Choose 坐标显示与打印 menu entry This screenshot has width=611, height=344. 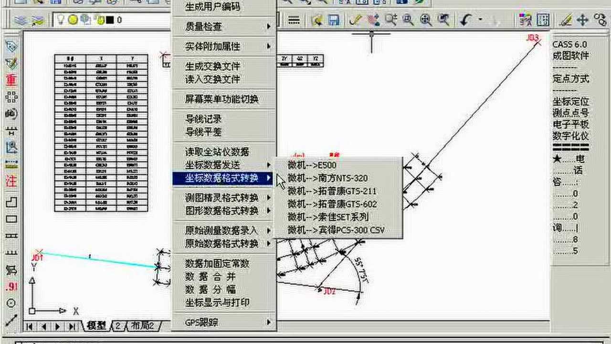[x=224, y=302]
